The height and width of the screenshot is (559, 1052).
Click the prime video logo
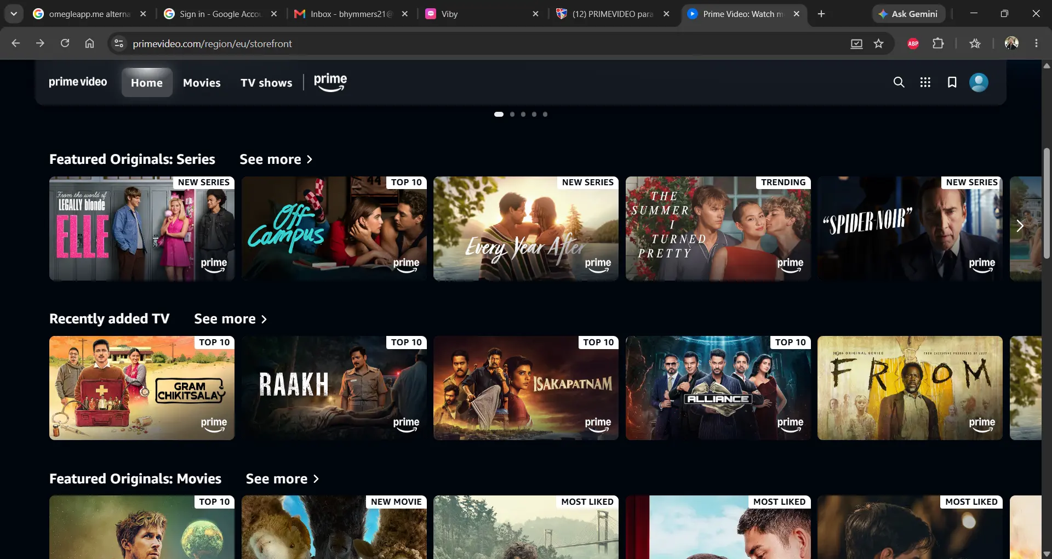coord(78,82)
